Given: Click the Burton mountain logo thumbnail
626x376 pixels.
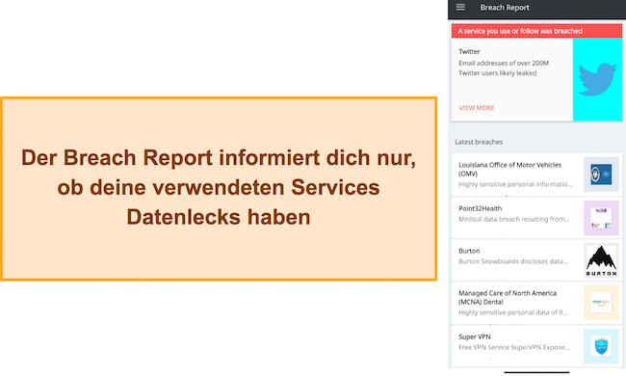Looking at the screenshot, I should coord(601,260).
